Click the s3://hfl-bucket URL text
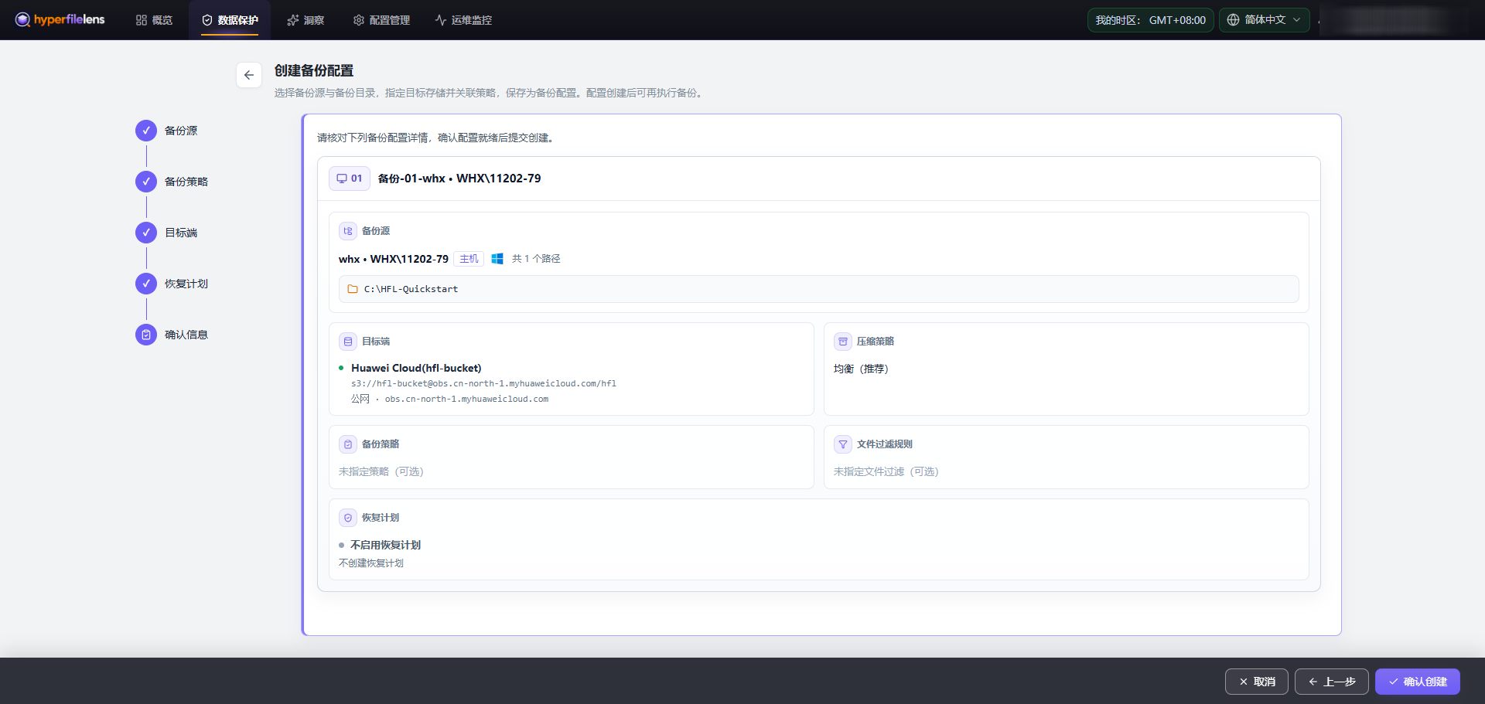This screenshot has height=704, width=1485. 483,383
